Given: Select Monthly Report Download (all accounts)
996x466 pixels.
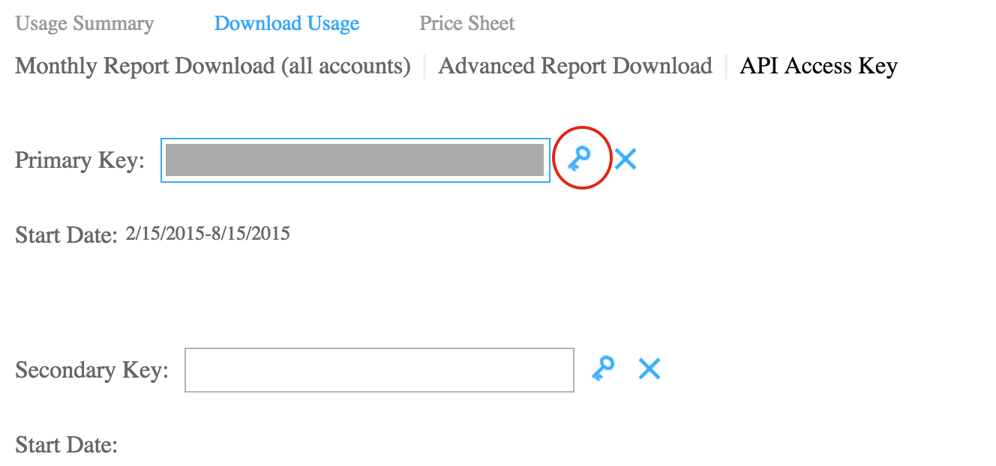Looking at the screenshot, I should point(213,66).
